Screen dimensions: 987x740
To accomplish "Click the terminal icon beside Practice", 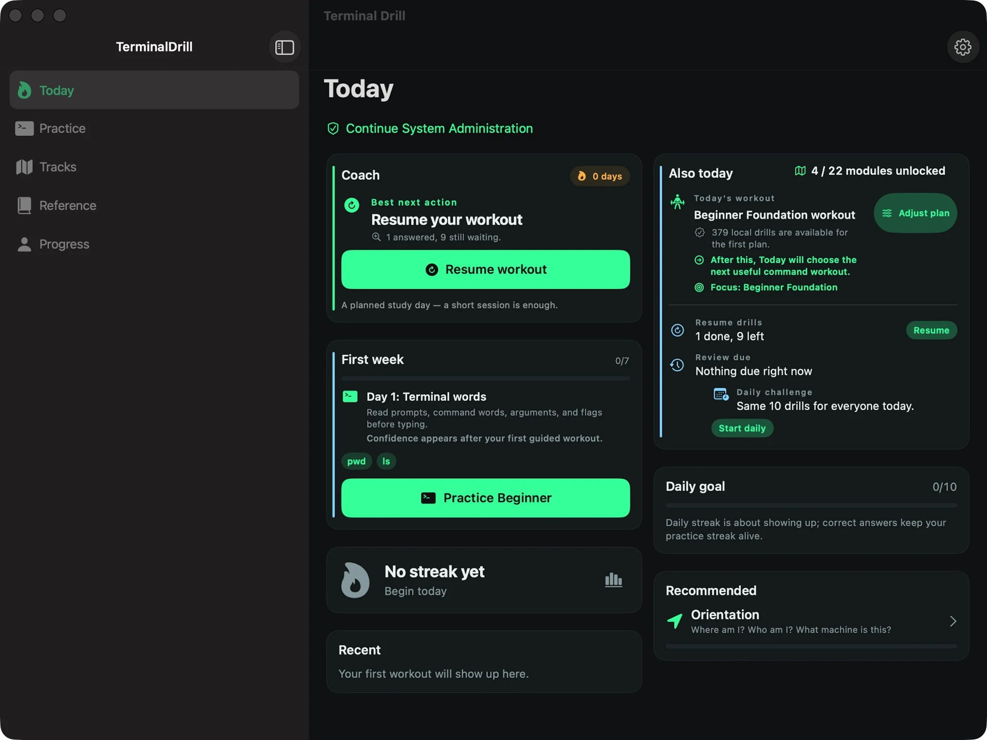I will 24,128.
